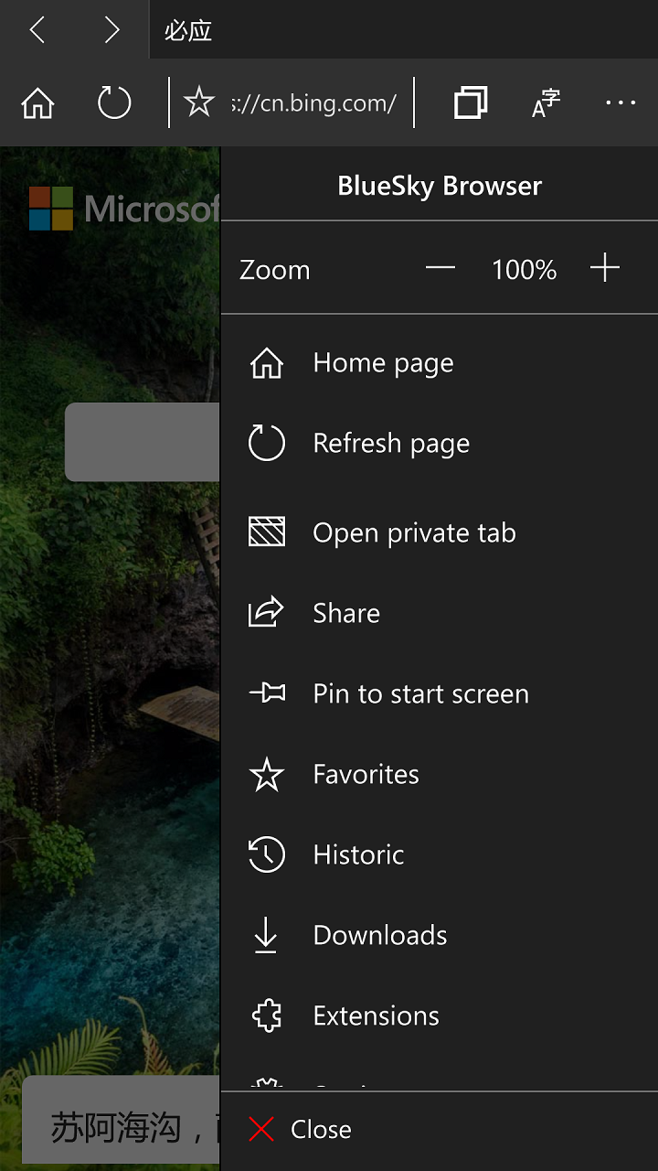Tap the translate page icon
Image resolution: width=658 pixels, height=1171 pixels.
(546, 103)
